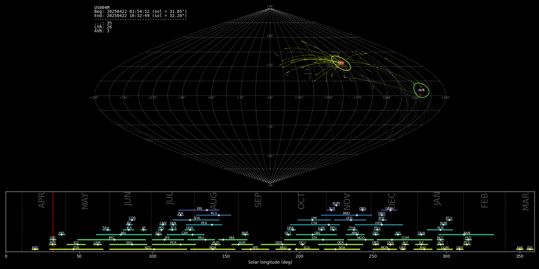Click the NZC shower bar

click(148, 249)
